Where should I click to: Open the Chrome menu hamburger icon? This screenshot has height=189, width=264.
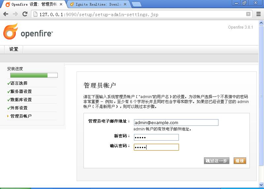click(x=258, y=14)
